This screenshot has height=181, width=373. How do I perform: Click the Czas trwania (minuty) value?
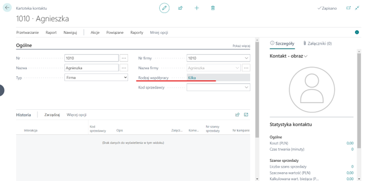(x=352, y=149)
